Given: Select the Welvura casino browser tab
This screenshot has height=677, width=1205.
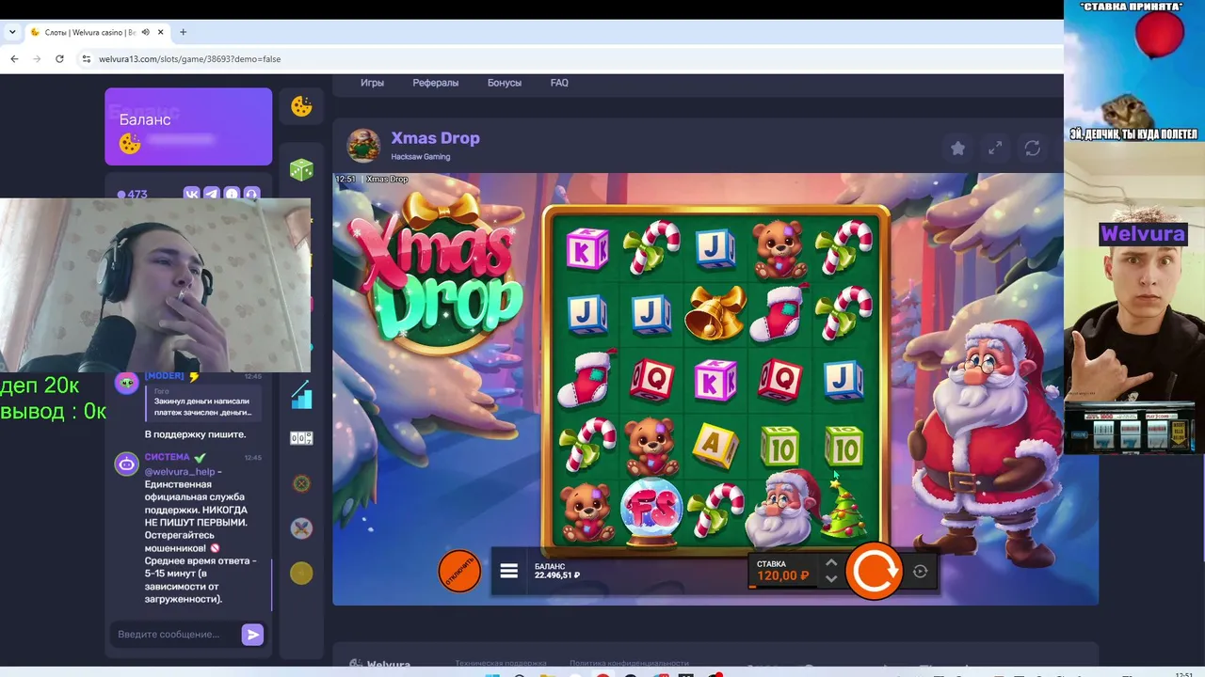Looking at the screenshot, I should (97, 32).
